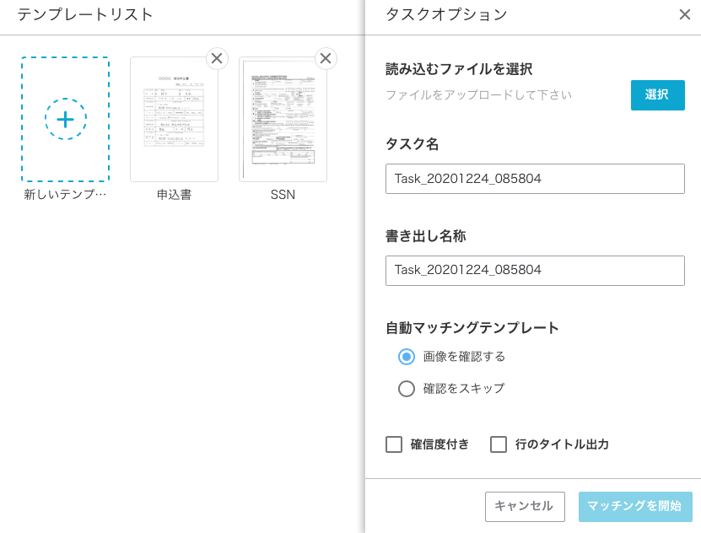Select the 画像を確認する radio option
This screenshot has width=701, height=533.
(x=407, y=357)
